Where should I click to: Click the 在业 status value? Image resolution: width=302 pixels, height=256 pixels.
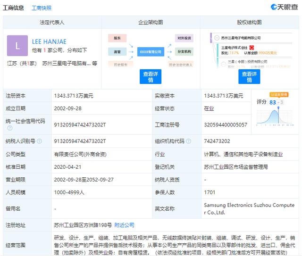coord(209,108)
